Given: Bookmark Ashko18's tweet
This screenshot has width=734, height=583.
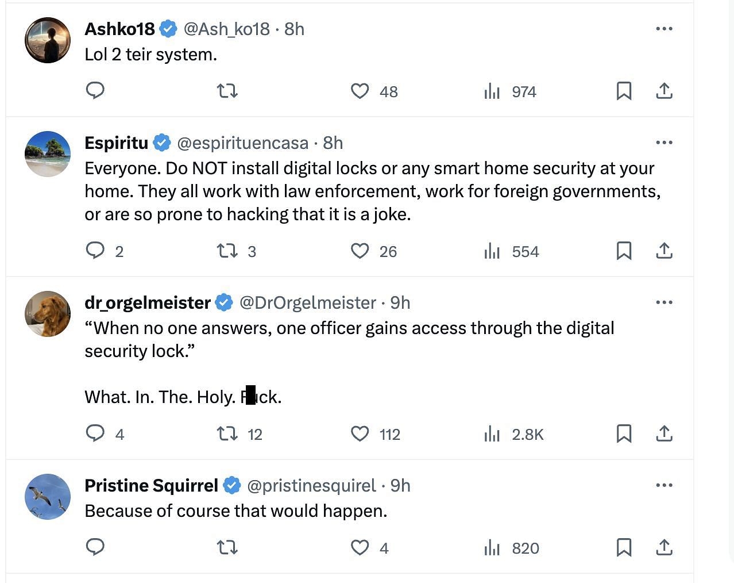Looking at the screenshot, I should pyautogui.click(x=624, y=91).
